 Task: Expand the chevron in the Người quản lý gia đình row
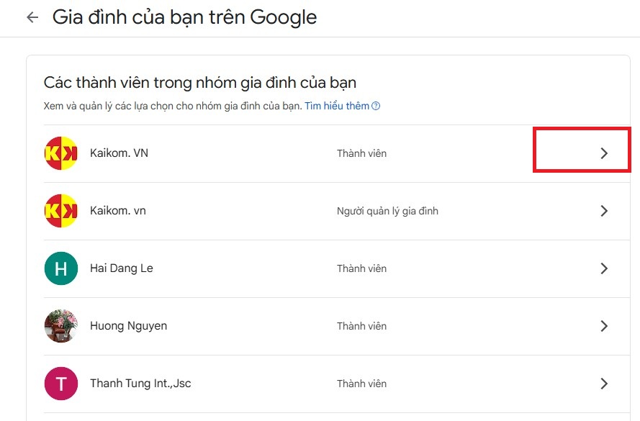(604, 211)
